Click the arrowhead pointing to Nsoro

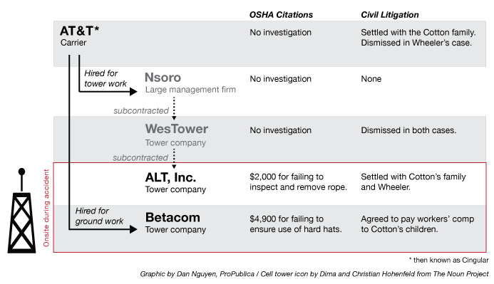pos(133,92)
